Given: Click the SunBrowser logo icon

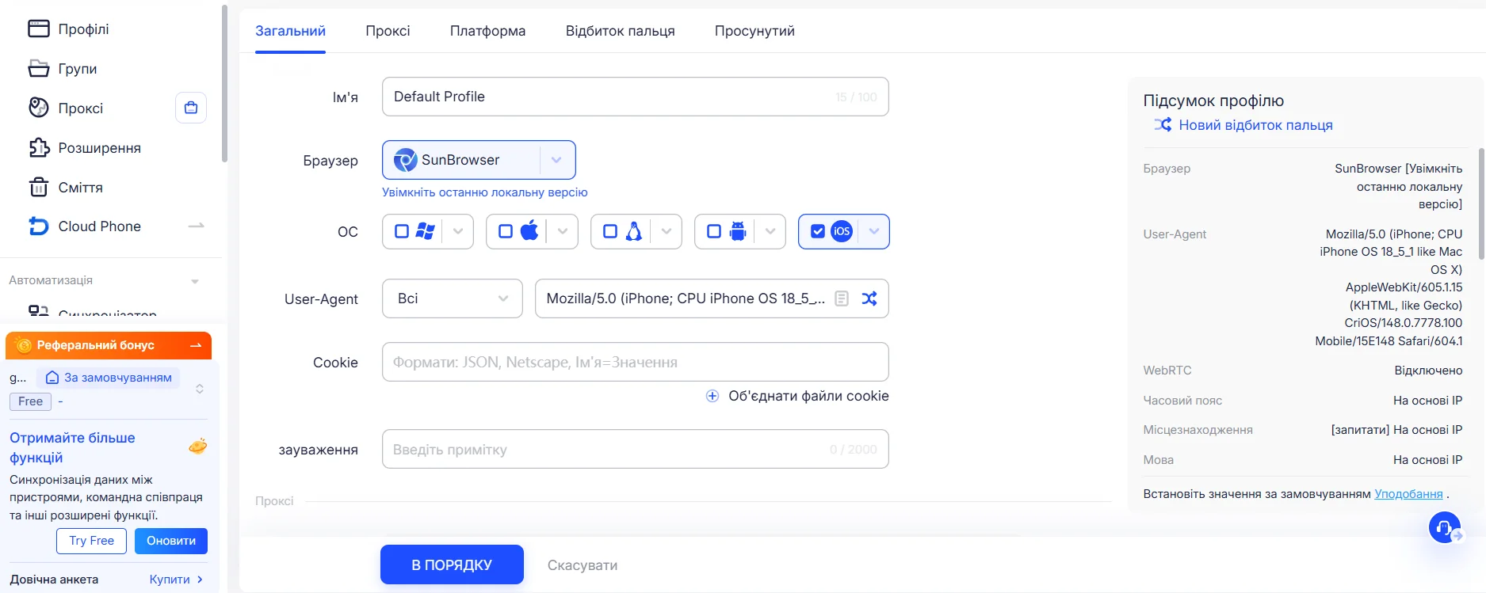Looking at the screenshot, I should (x=406, y=160).
